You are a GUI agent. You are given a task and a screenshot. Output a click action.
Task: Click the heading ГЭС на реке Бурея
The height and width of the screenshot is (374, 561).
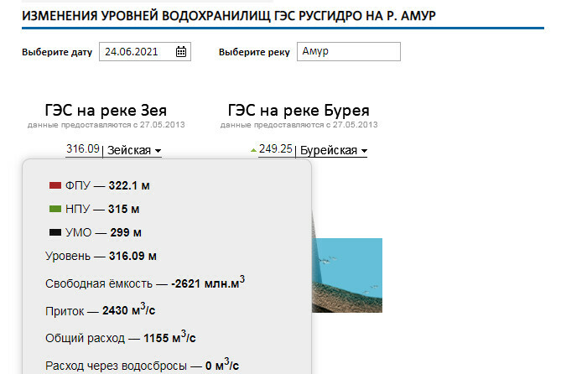click(x=299, y=110)
